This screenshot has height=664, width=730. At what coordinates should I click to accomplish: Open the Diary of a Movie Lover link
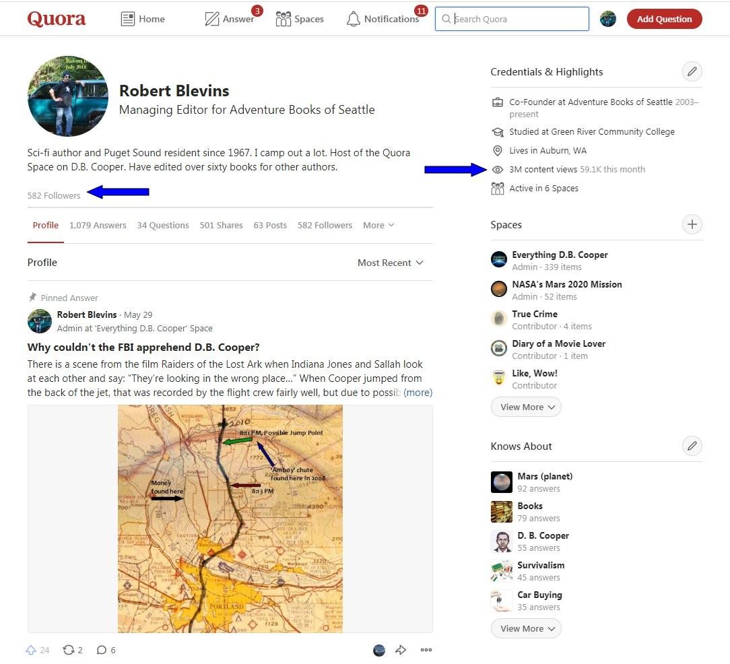coord(559,343)
